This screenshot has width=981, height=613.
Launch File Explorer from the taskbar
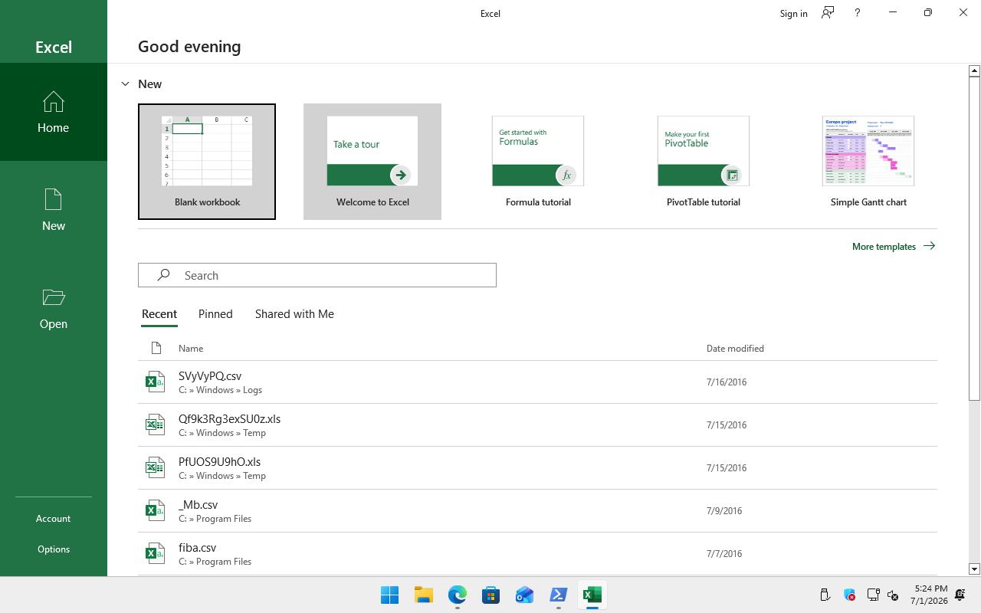423,595
